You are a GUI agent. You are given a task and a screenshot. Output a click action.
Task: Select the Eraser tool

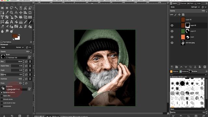(2, 27)
